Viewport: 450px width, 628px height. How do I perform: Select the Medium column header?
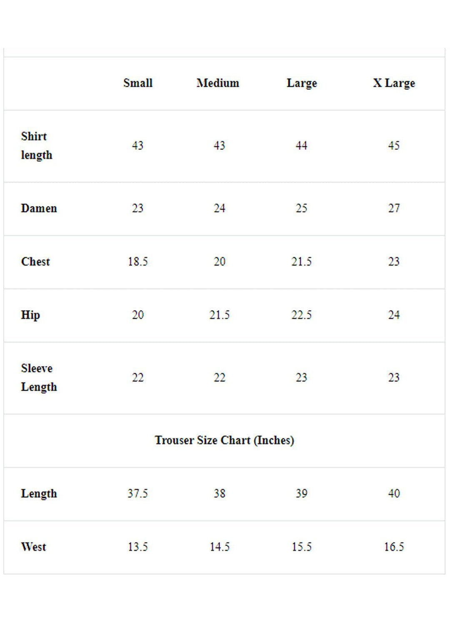tap(218, 83)
